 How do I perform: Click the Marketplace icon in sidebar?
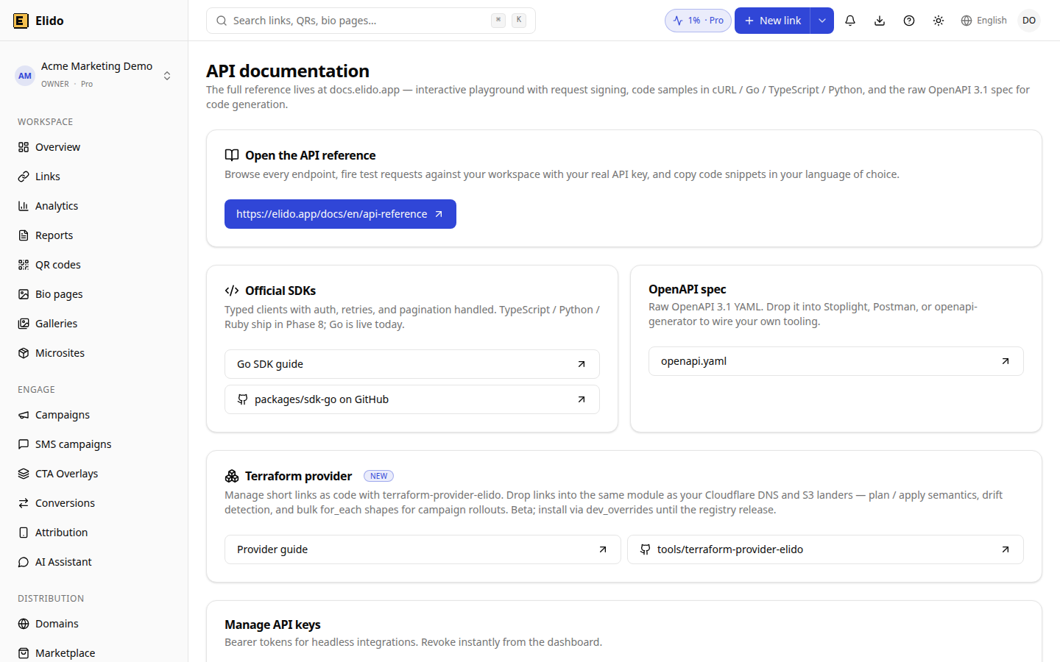24,653
